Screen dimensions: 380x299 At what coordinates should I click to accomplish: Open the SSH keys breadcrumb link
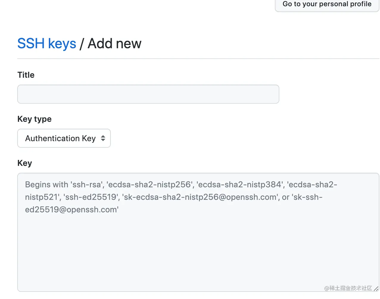pyautogui.click(x=47, y=43)
